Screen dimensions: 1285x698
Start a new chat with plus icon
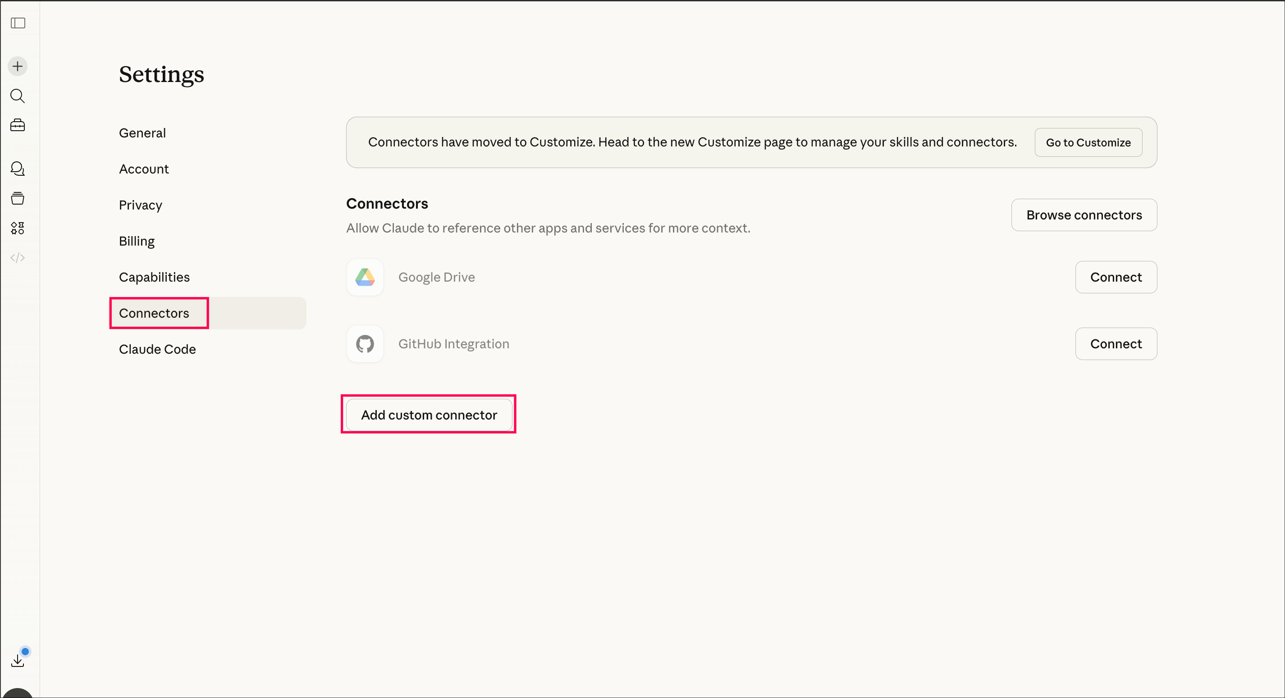(x=18, y=66)
